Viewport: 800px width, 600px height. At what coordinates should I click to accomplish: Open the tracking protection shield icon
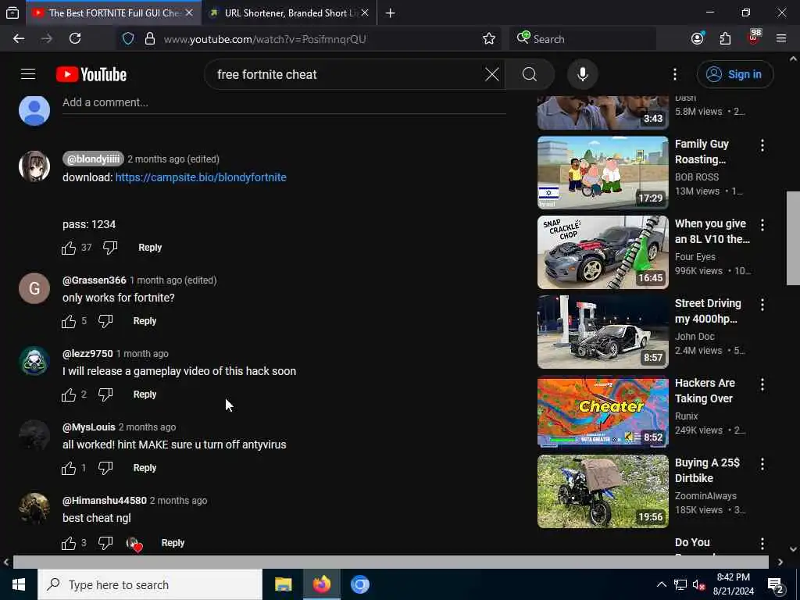tap(128, 39)
